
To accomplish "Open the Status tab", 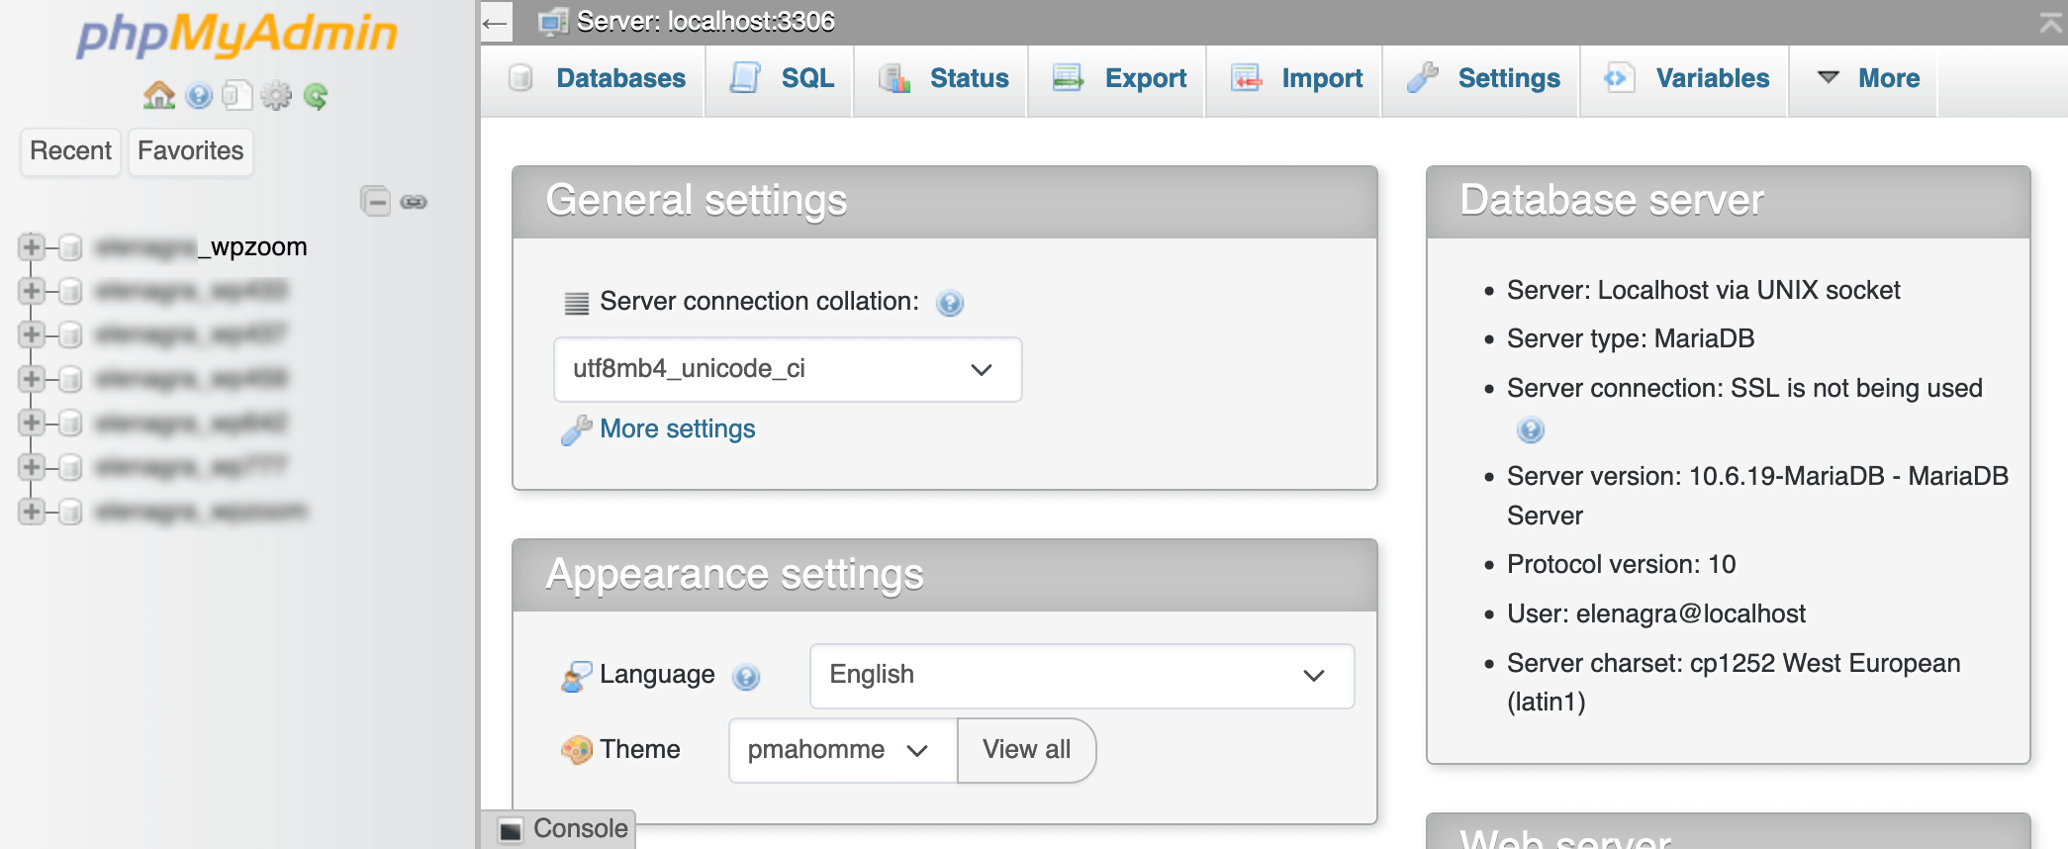I will point(943,78).
